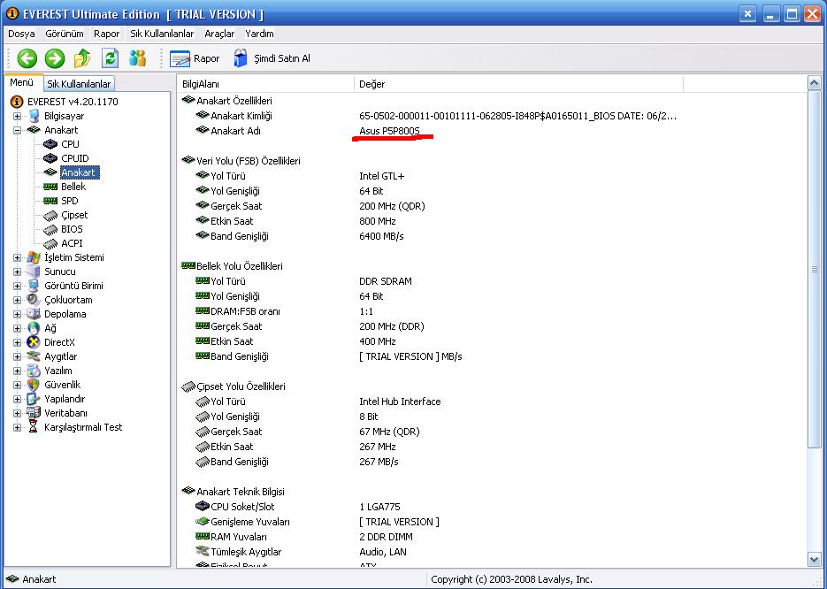Click the Rapor report icon in toolbar
This screenshot has width=827, height=589.
[180, 58]
